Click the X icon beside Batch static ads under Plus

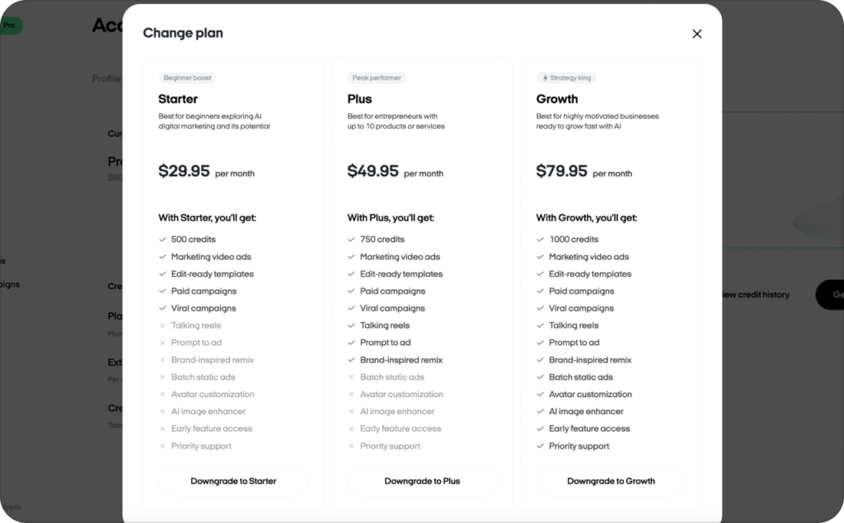click(351, 377)
